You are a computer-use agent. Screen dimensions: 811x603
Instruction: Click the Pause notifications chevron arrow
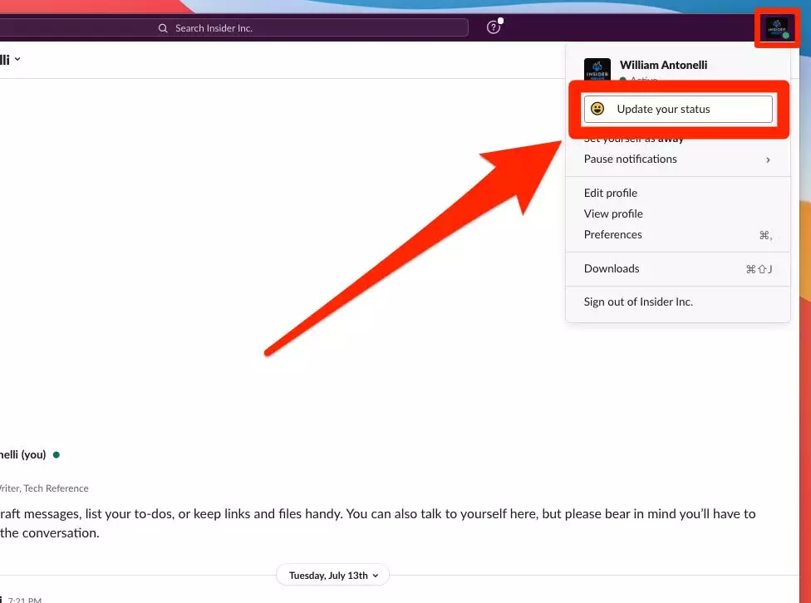point(768,159)
